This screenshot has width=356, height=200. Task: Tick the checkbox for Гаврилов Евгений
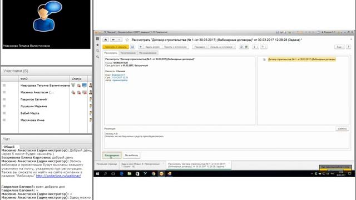click(x=4, y=99)
